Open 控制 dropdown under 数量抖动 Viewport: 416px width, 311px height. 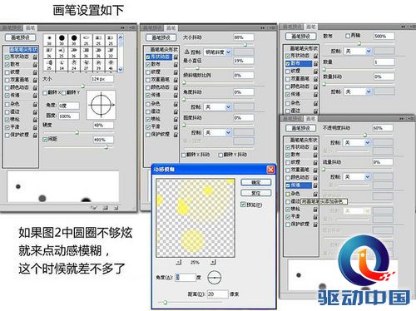pos(358,91)
